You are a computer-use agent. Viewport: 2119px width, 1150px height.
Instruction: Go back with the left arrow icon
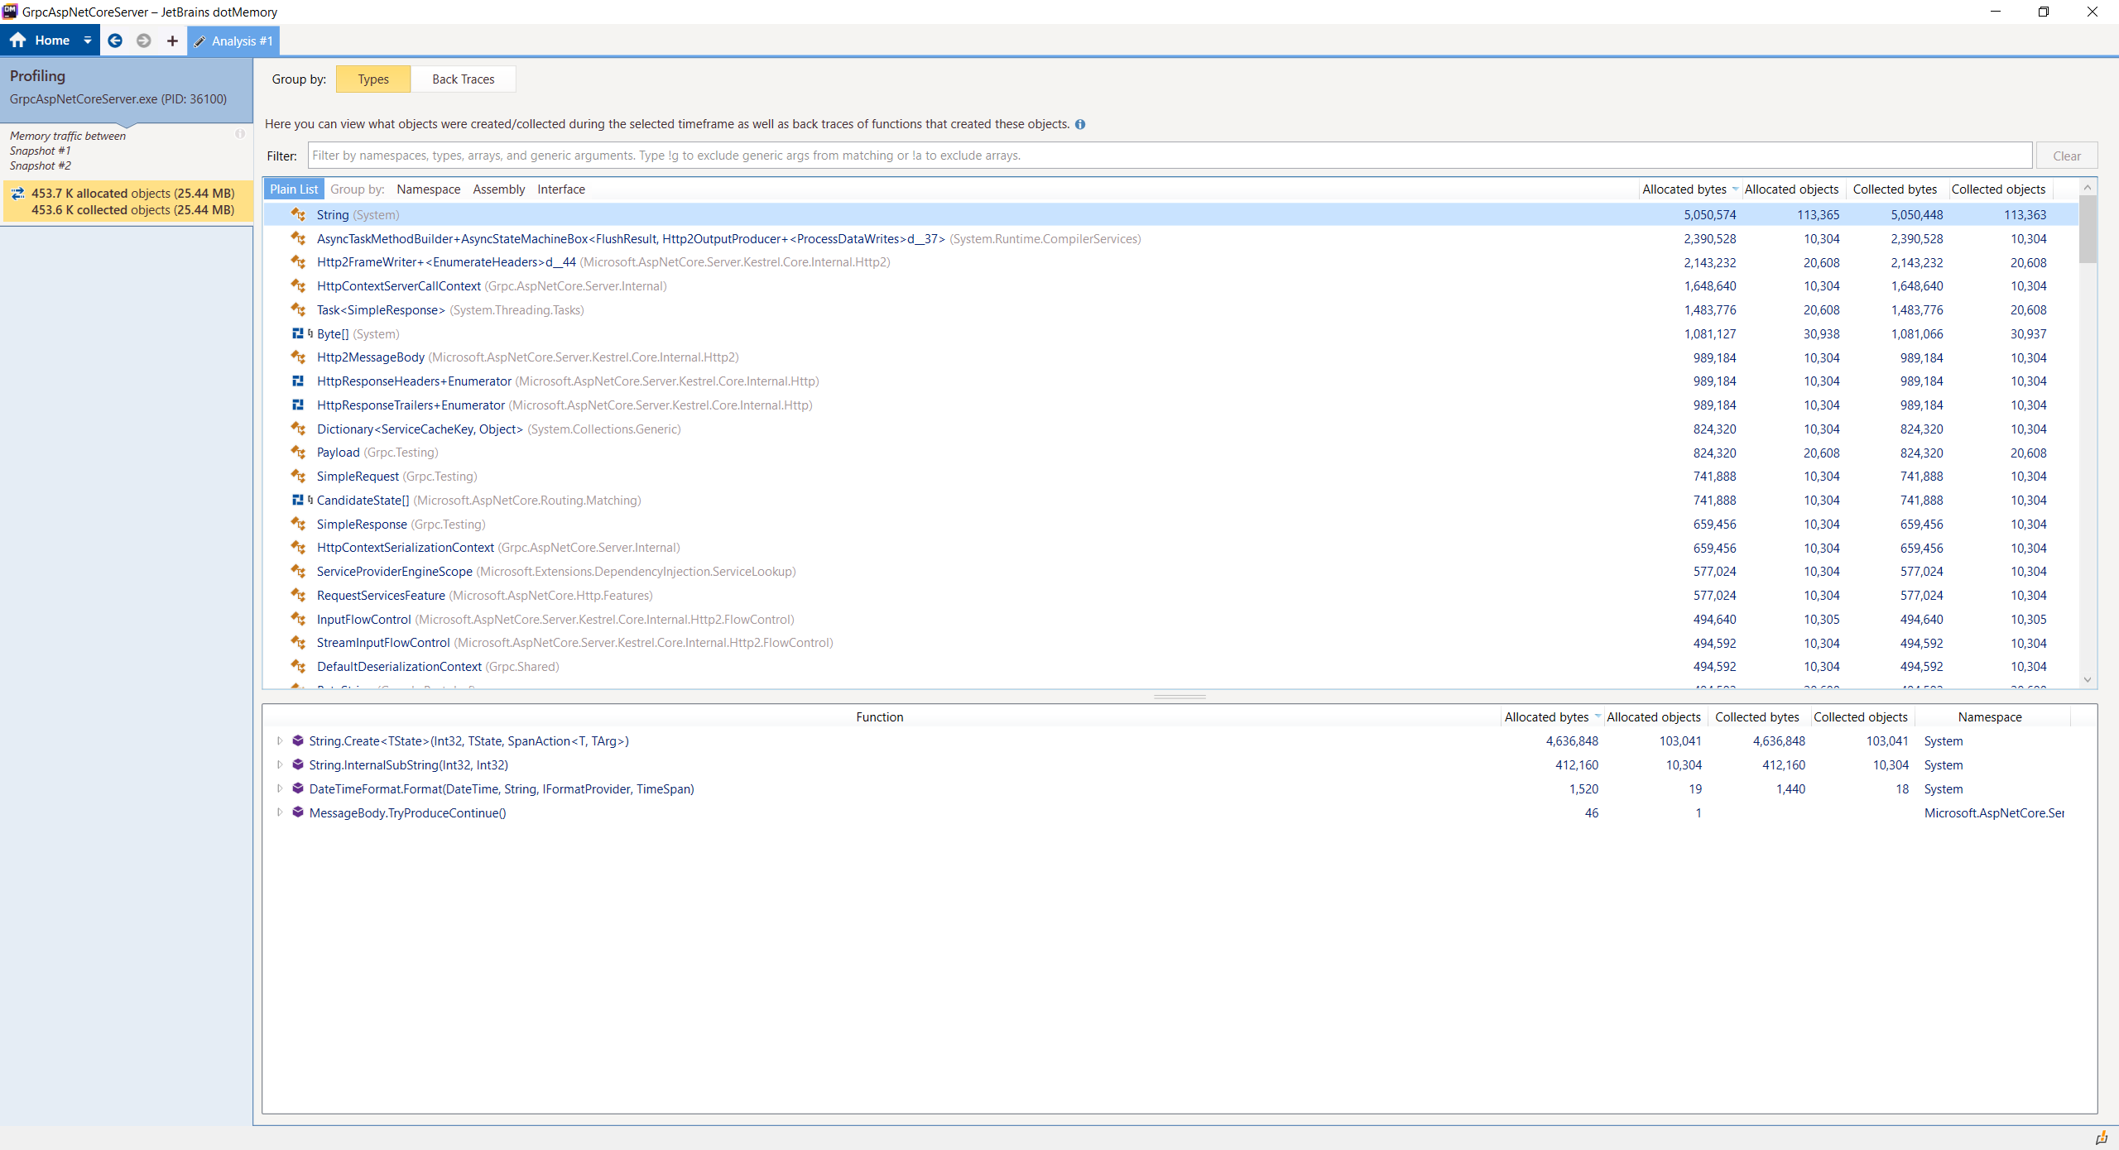click(x=115, y=41)
